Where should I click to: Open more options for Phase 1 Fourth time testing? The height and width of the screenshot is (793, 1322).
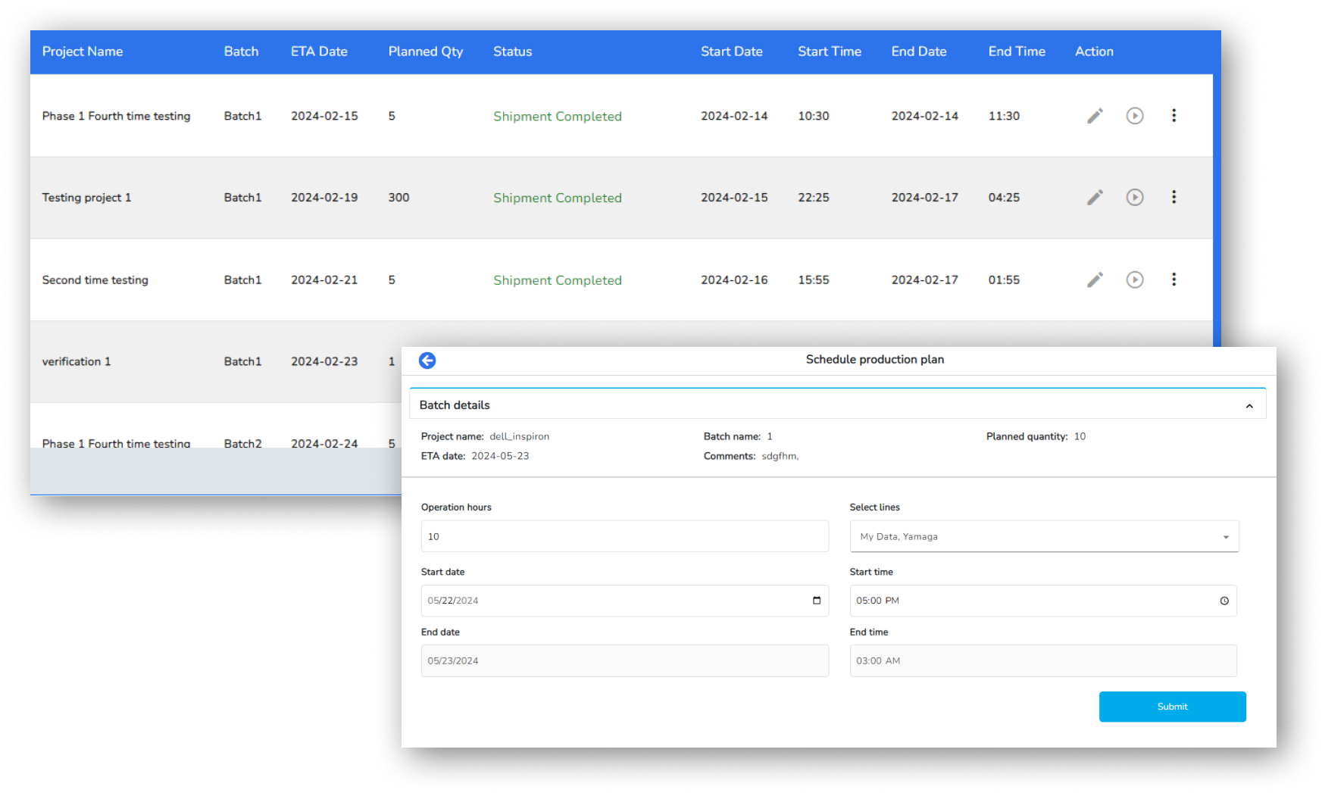(x=1174, y=116)
